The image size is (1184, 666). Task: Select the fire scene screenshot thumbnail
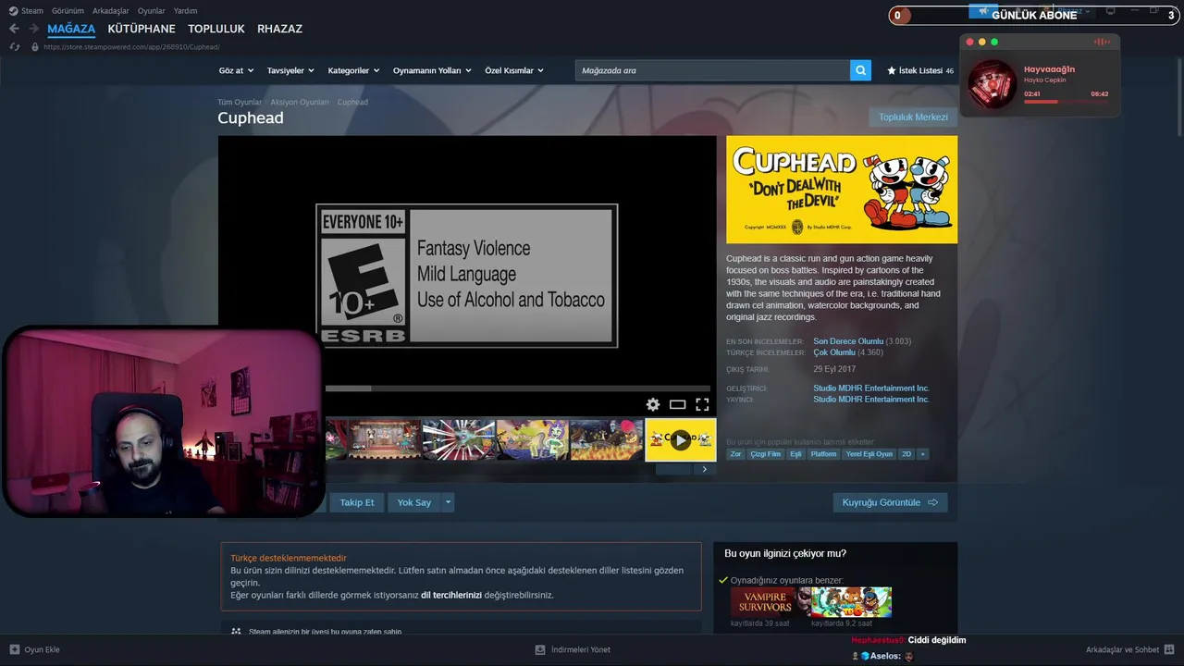(606, 439)
